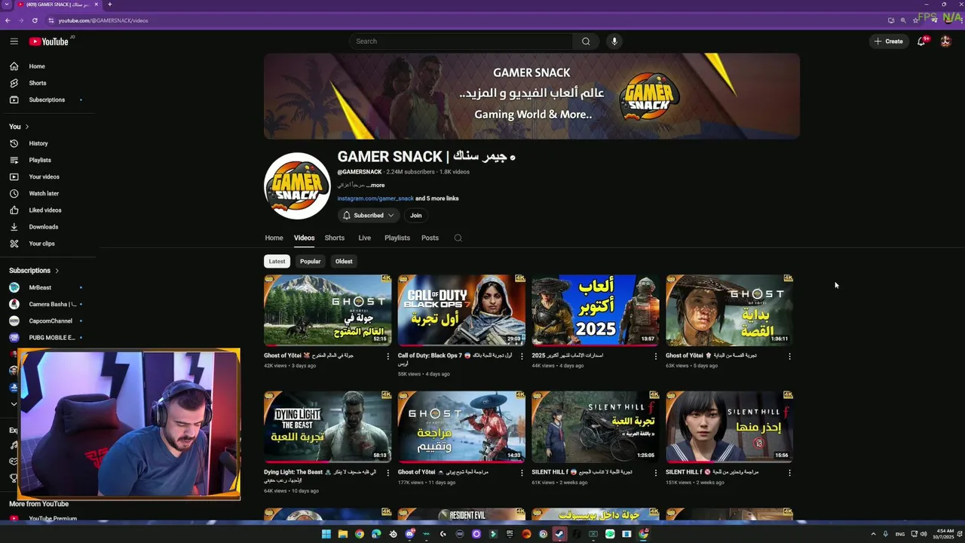Click the browser back arrow
This screenshot has width=965, height=543.
[x=8, y=20]
